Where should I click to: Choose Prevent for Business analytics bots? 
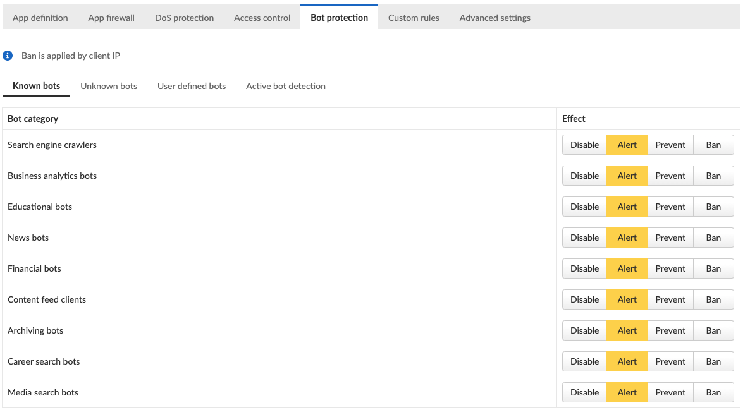pos(670,176)
